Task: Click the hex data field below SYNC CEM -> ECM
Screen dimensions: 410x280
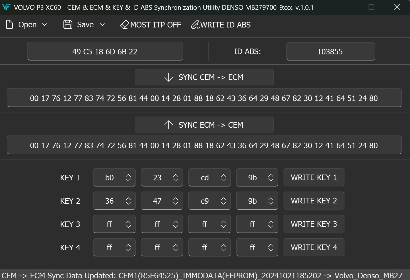Action: pos(204,98)
